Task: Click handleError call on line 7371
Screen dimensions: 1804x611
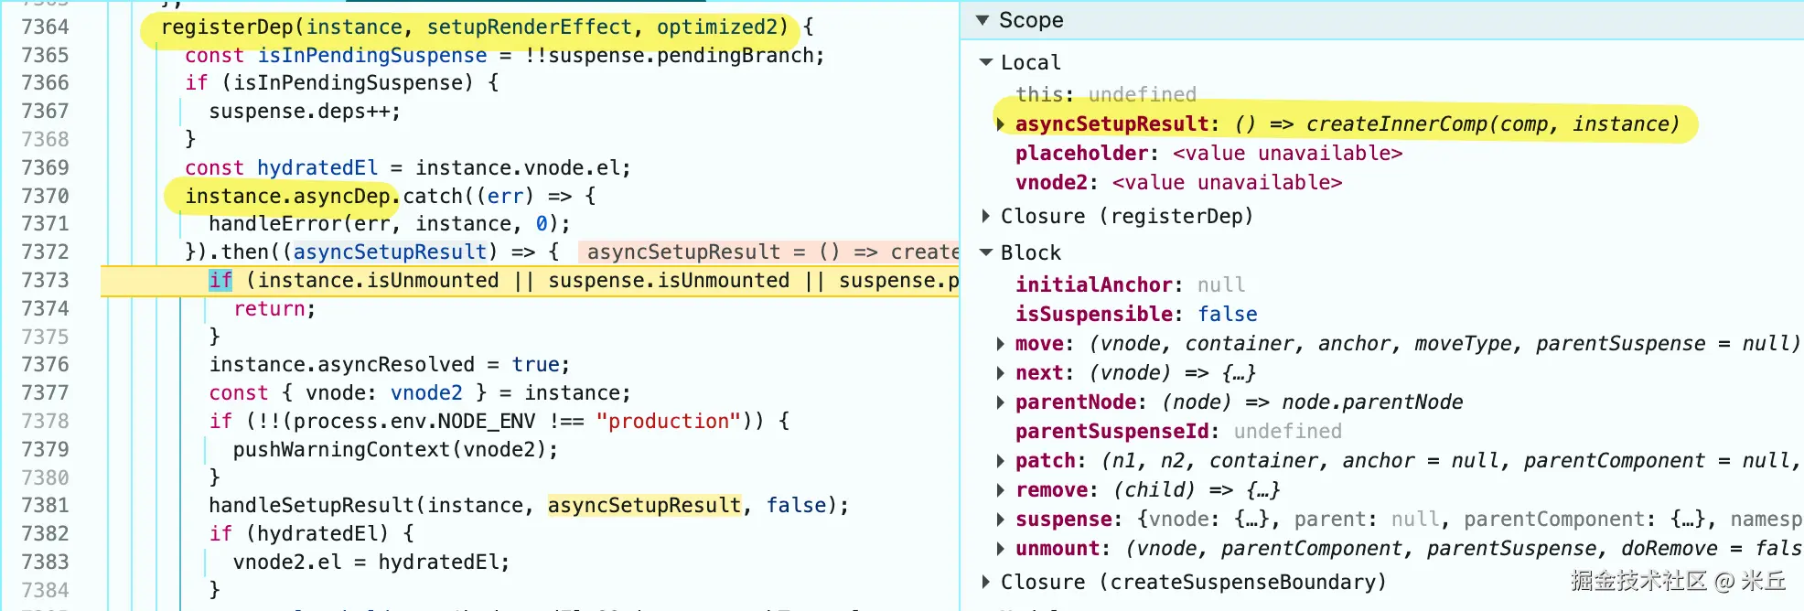Action: [390, 224]
